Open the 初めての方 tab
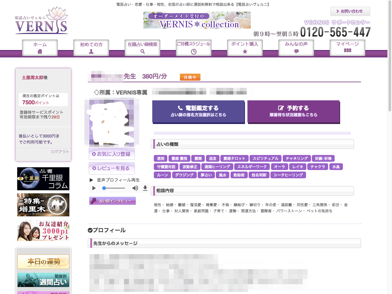 pos(91,48)
